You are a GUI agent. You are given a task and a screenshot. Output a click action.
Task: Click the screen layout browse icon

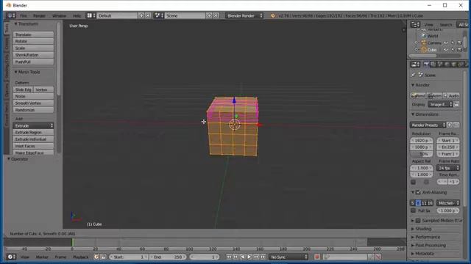(91, 15)
